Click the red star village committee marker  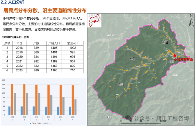coord(175,55)
